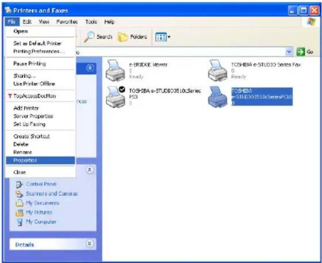This screenshot has width=322, height=263.
Task: Collapse the Printer Tasks pane chevron
Action: 90,68
